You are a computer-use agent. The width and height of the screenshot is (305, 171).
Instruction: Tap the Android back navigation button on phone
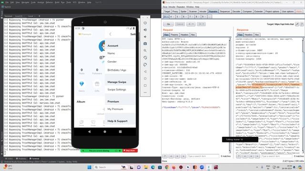(89, 132)
